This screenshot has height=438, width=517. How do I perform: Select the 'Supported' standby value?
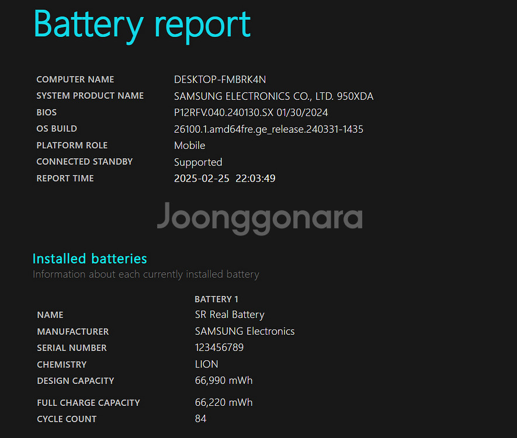[x=198, y=162]
